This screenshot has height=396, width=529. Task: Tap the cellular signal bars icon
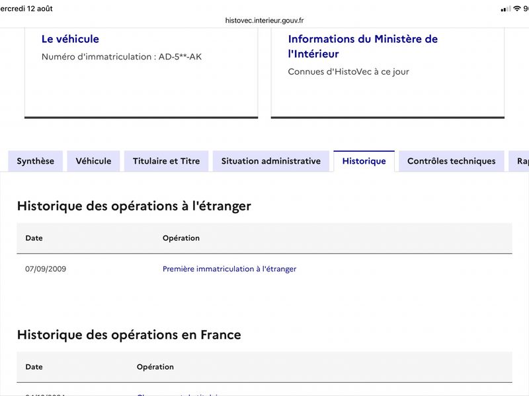[x=506, y=9]
